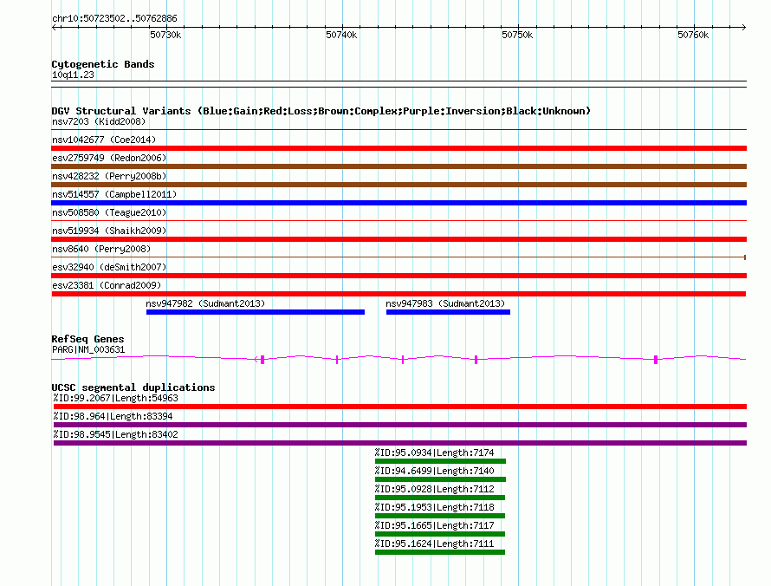Click the right arrow on the coordinate ruler
This screenshot has width=771, height=586.
(x=743, y=28)
